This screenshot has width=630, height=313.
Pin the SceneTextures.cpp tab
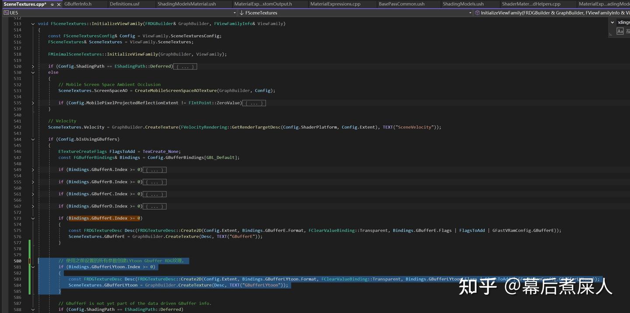pyautogui.click(x=52, y=4)
